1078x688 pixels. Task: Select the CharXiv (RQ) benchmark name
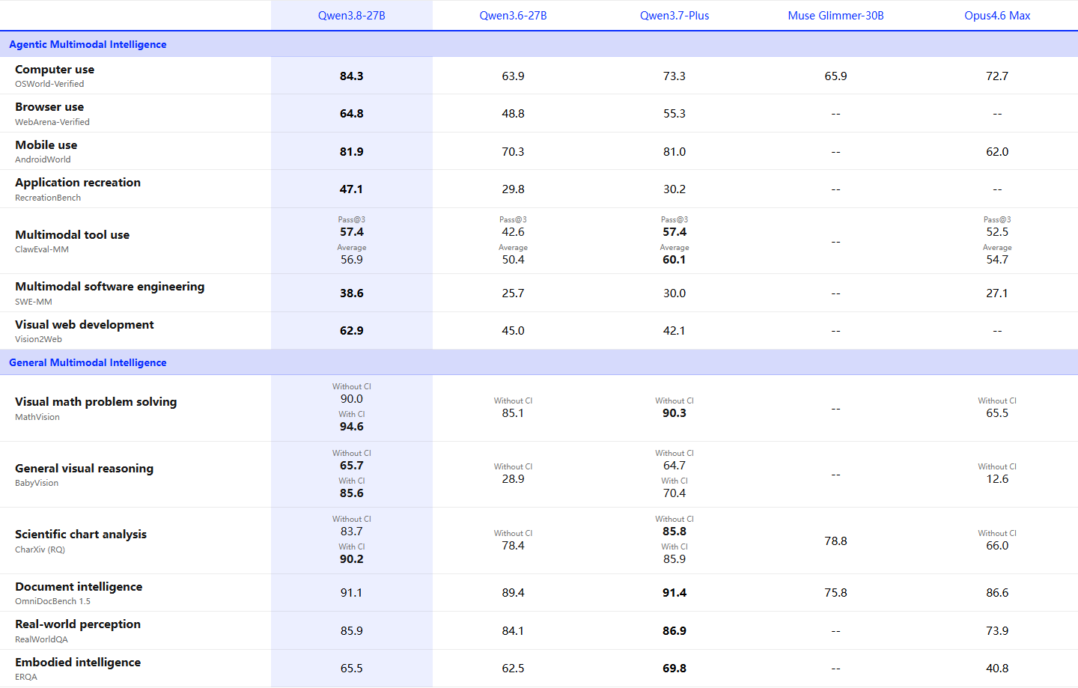(40, 550)
